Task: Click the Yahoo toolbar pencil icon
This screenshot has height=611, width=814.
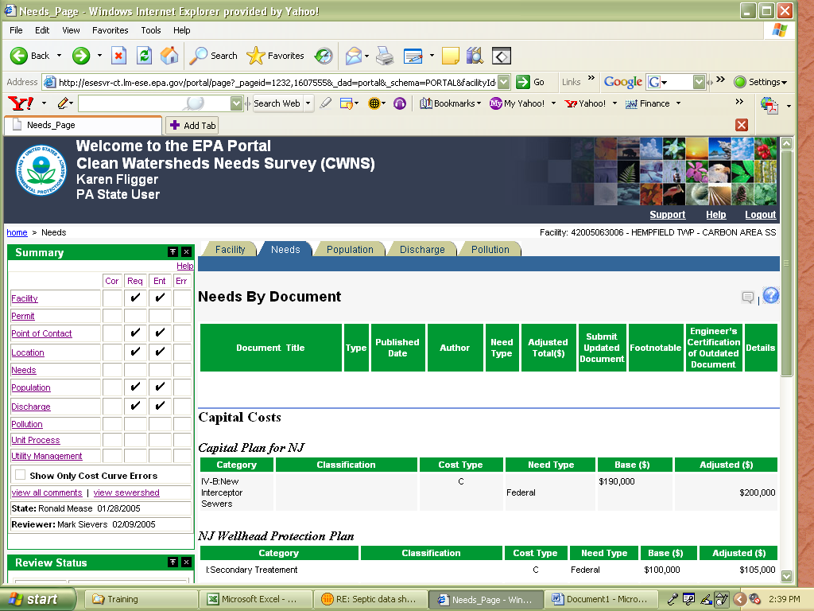Action: click(64, 103)
